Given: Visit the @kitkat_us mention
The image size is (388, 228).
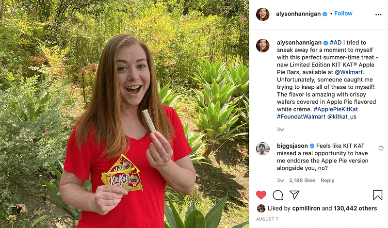Looking at the screenshot, I should click(342, 116).
